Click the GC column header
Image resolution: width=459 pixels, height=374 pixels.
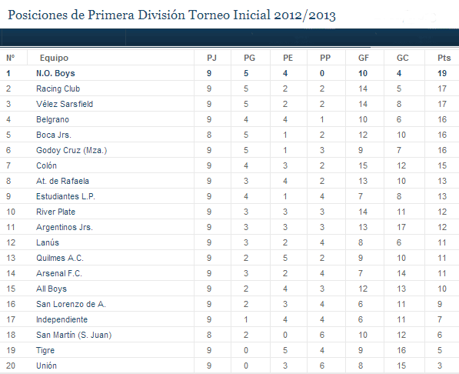[402, 58]
